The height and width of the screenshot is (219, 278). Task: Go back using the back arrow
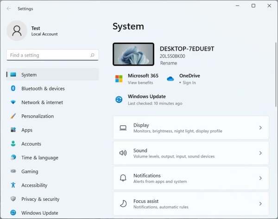click(x=9, y=8)
